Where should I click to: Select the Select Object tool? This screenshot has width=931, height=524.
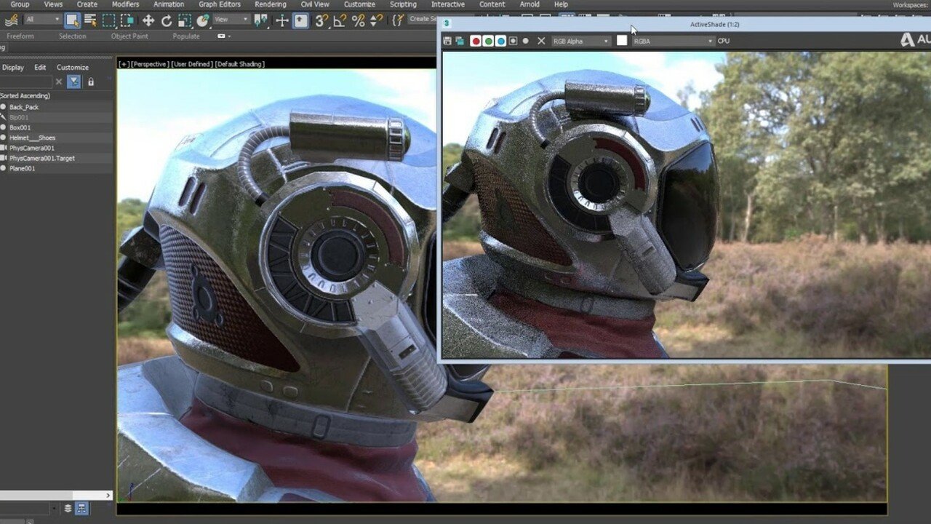click(x=72, y=20)
